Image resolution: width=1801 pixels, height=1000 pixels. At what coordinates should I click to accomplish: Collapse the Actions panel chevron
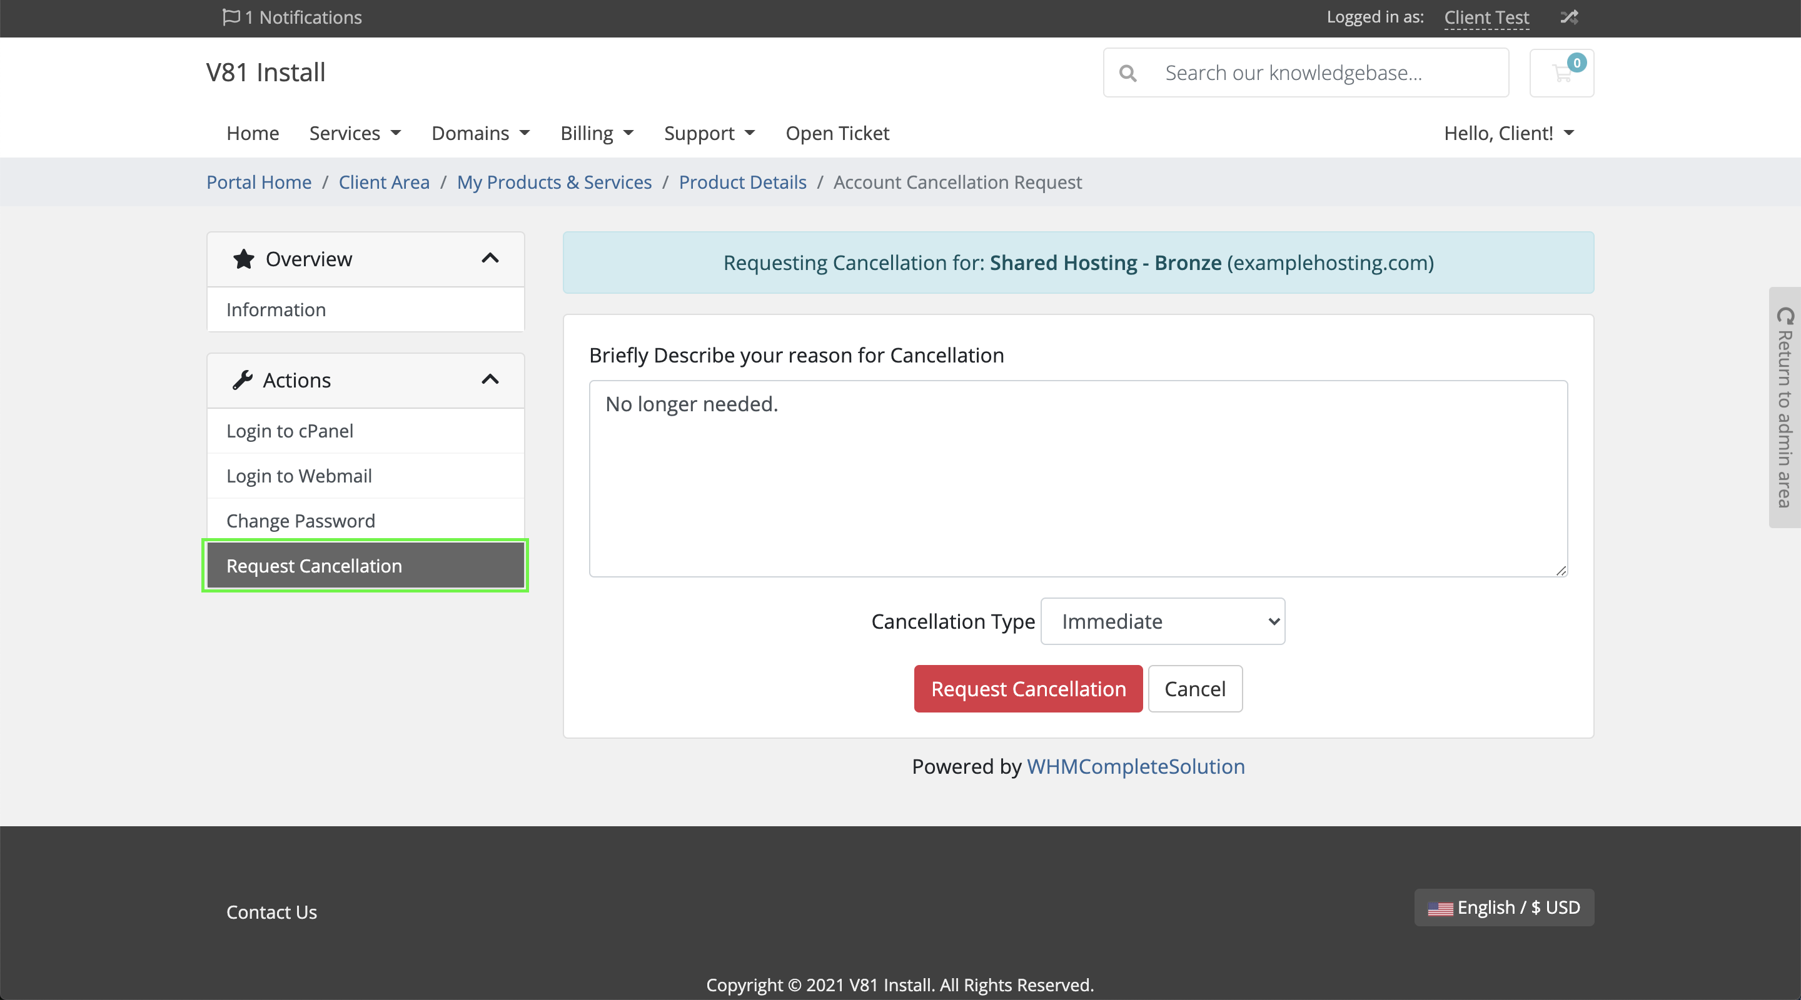[x=490, y=379]
